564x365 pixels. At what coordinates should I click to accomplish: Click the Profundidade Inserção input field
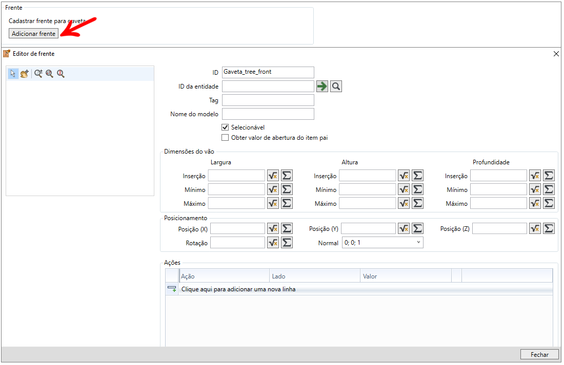click(x=498, y=175)
